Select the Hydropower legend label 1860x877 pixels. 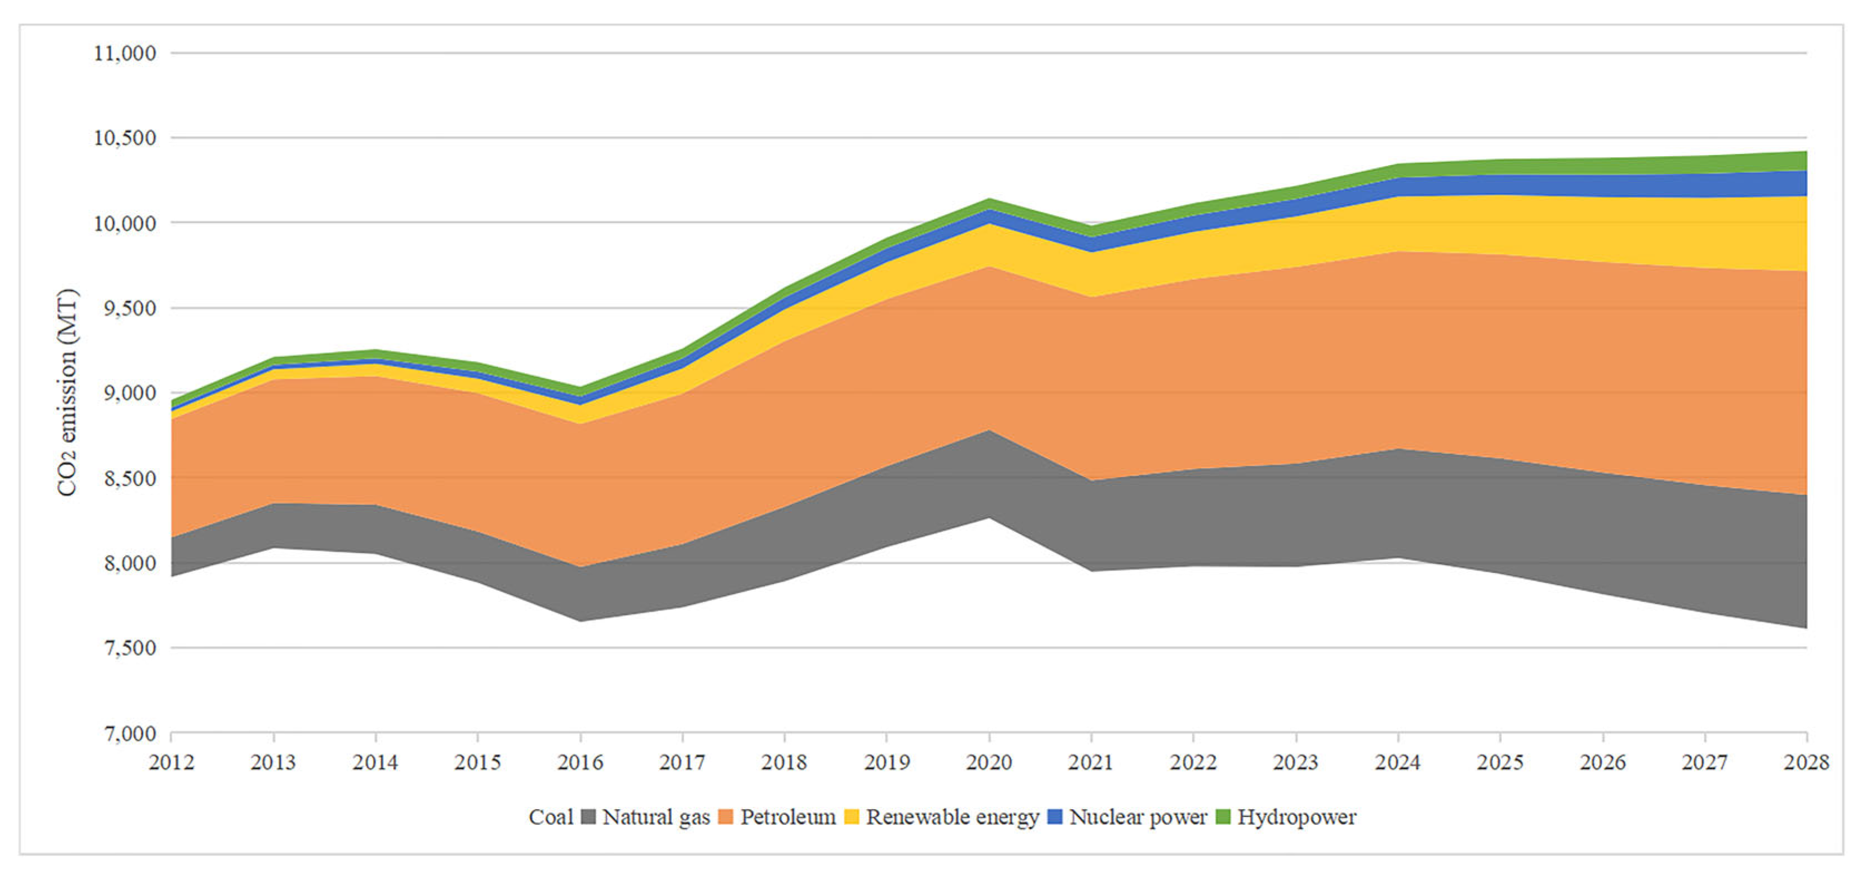(x=1297, y=817)
